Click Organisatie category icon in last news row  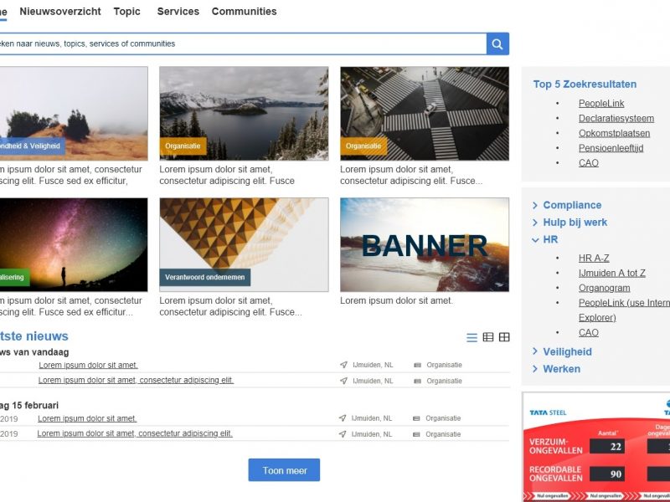tap(416, 434)
